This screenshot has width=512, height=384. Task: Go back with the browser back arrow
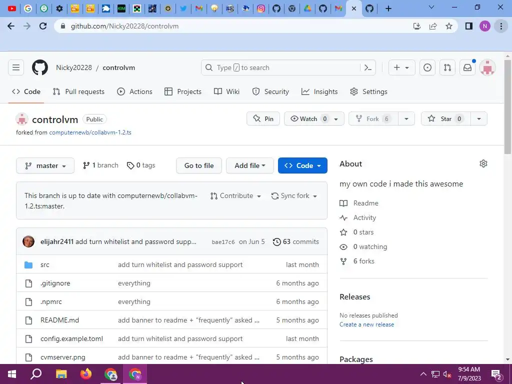coord(11,26)
